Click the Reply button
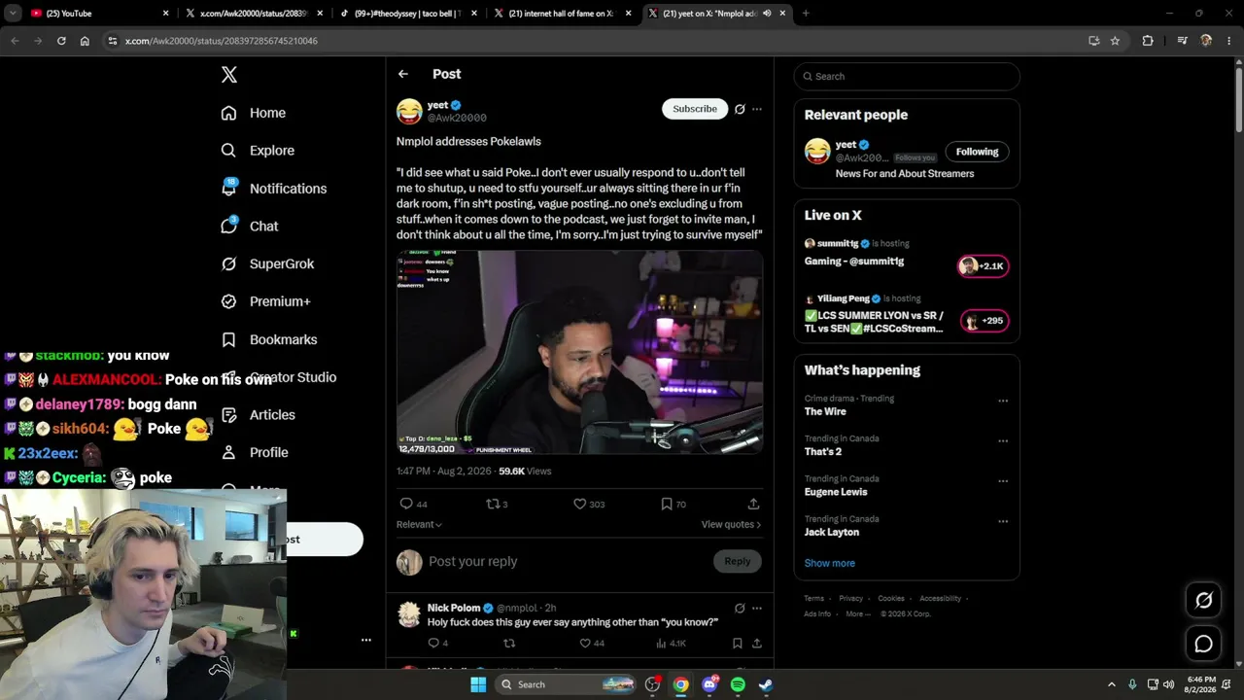This screenshot has height=700, width=1244. pos(738,561)
